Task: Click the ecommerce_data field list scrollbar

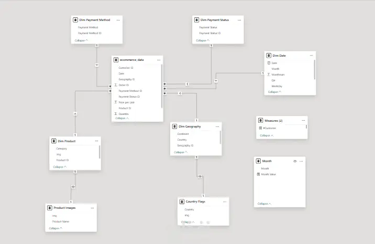Action: pos(162,86)
